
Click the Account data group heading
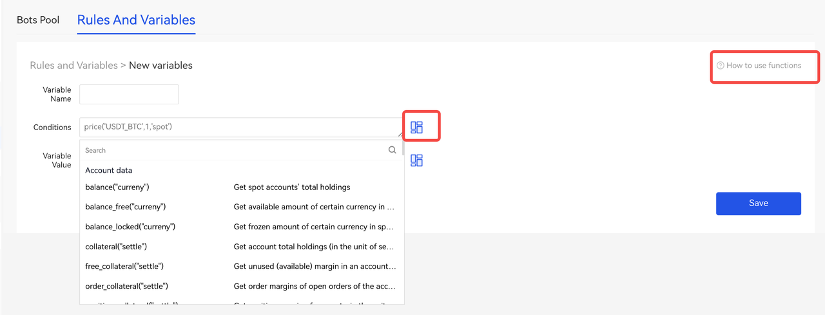tap(109, 170)
